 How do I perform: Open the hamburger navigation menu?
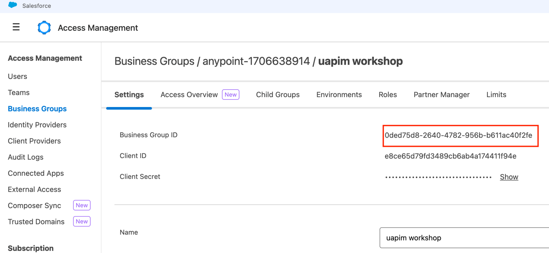tap(16, 27)
